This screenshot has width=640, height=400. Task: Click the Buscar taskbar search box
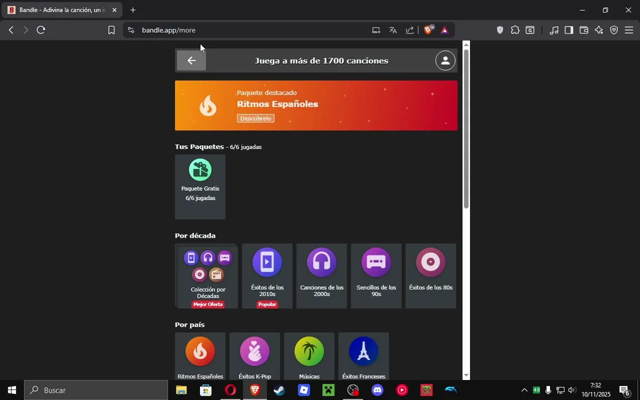(x=96, y=390)
